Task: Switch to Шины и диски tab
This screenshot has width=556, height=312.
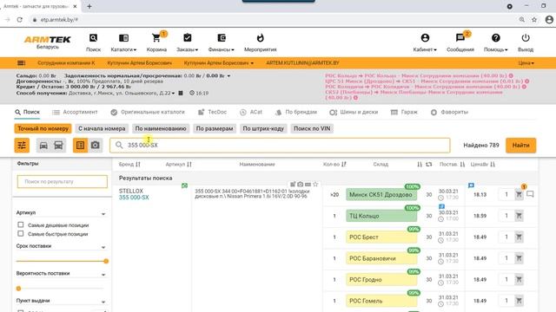Action: click(354, 112)
